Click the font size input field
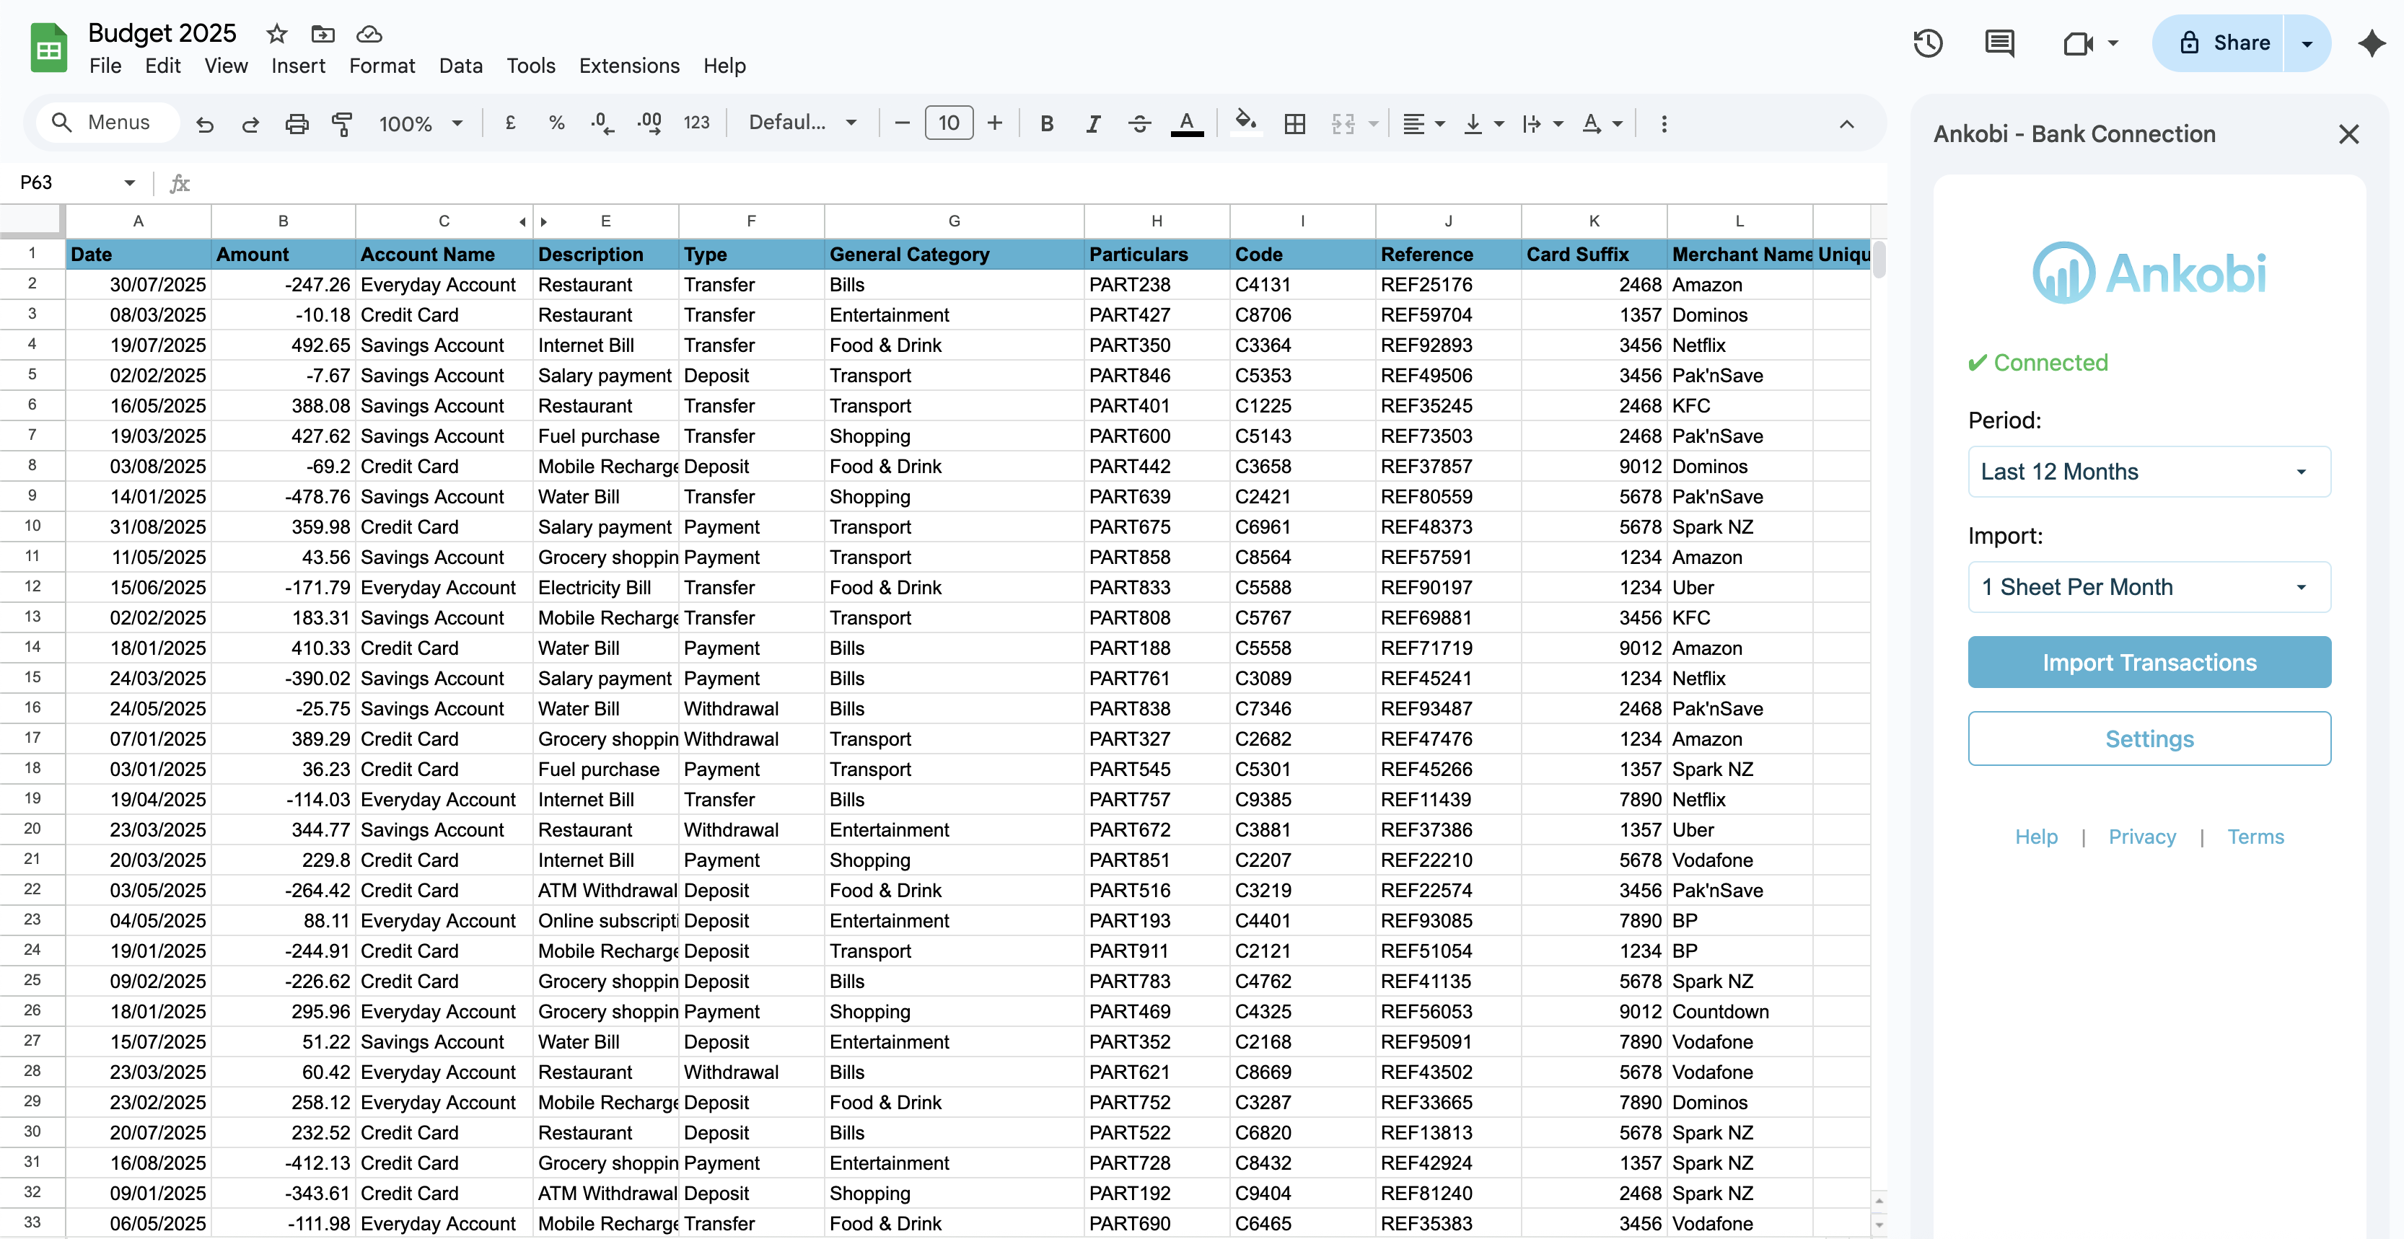This screenshot has height=1239, width=2404. [948, 122]
